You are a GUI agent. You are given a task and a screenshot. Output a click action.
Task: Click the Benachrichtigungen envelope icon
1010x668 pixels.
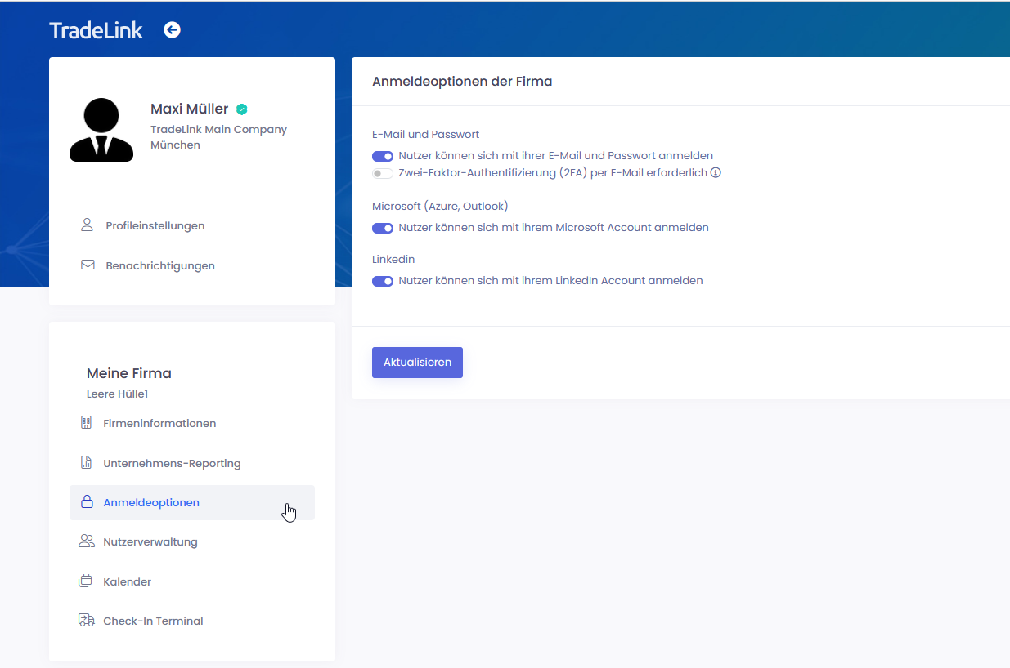tap(88, 265)
